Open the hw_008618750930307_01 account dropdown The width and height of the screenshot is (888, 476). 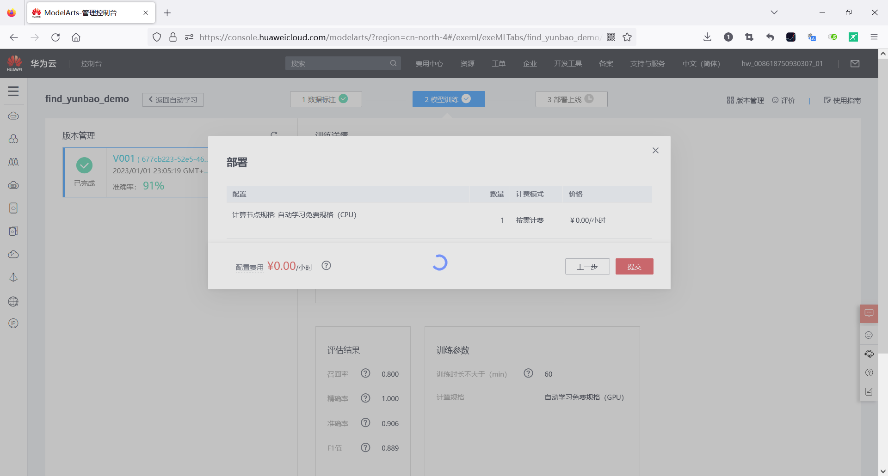pos(782,63)
